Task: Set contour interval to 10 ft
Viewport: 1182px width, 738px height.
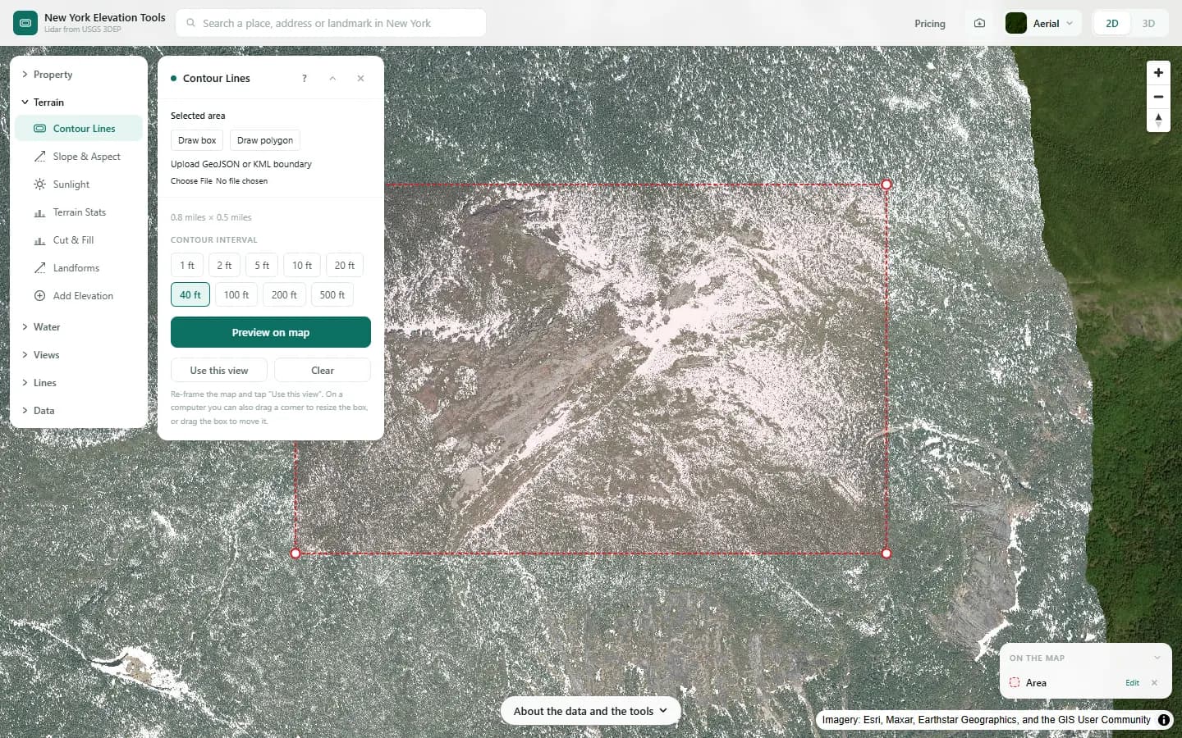Action: pyautogui.click(x=302, y=266)
